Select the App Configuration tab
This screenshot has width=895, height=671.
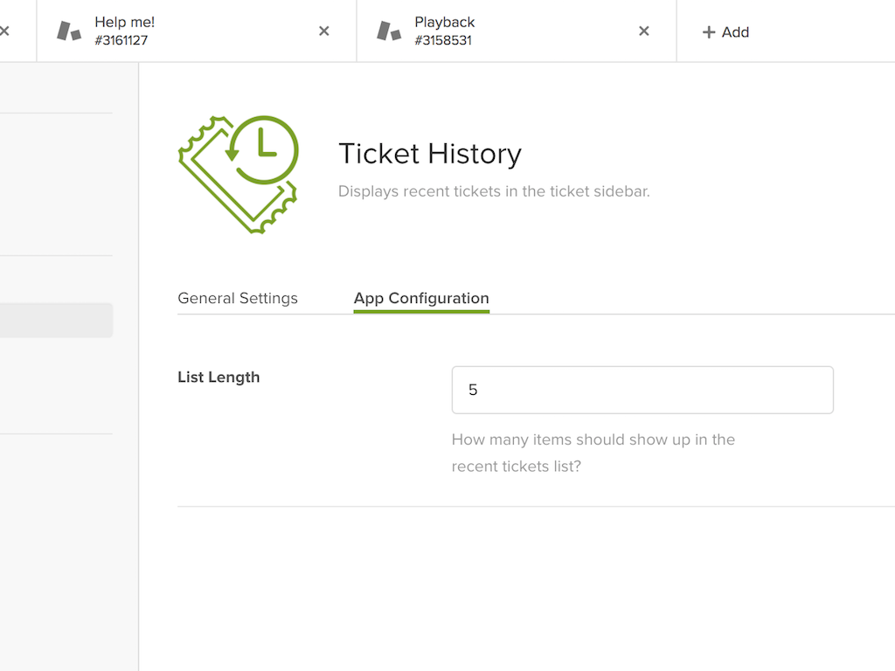pyautogui.click(x=421, y=298)
